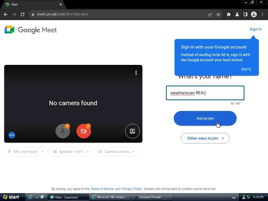The height and width of the screenshot is (201, 268).
Task: Open the visual effects background button
Action: pos(132,131)
